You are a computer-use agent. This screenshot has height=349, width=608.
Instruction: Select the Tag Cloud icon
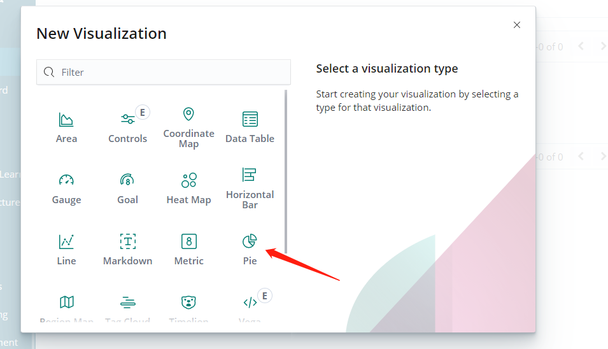pos(128,302)
